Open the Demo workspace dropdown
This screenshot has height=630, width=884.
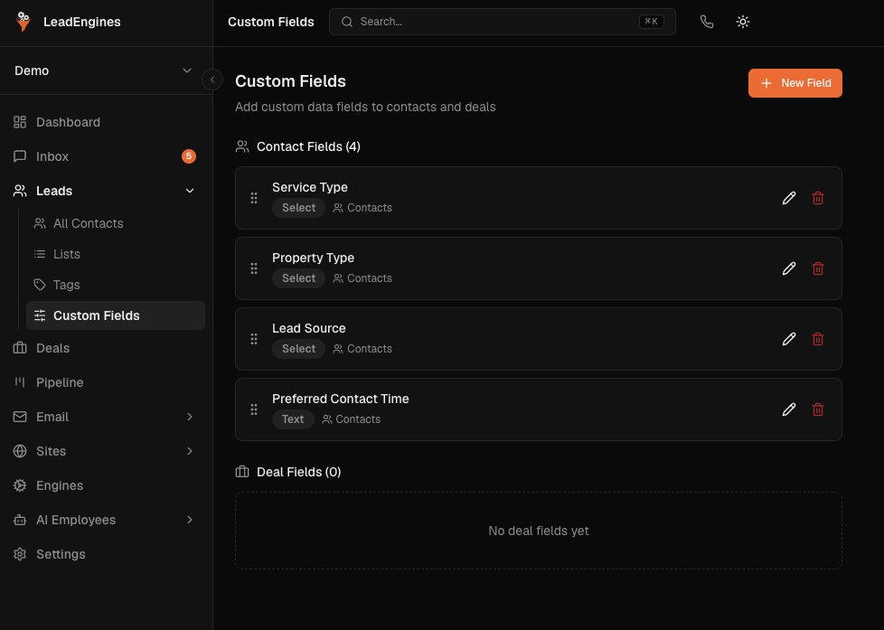click(106, 71)
